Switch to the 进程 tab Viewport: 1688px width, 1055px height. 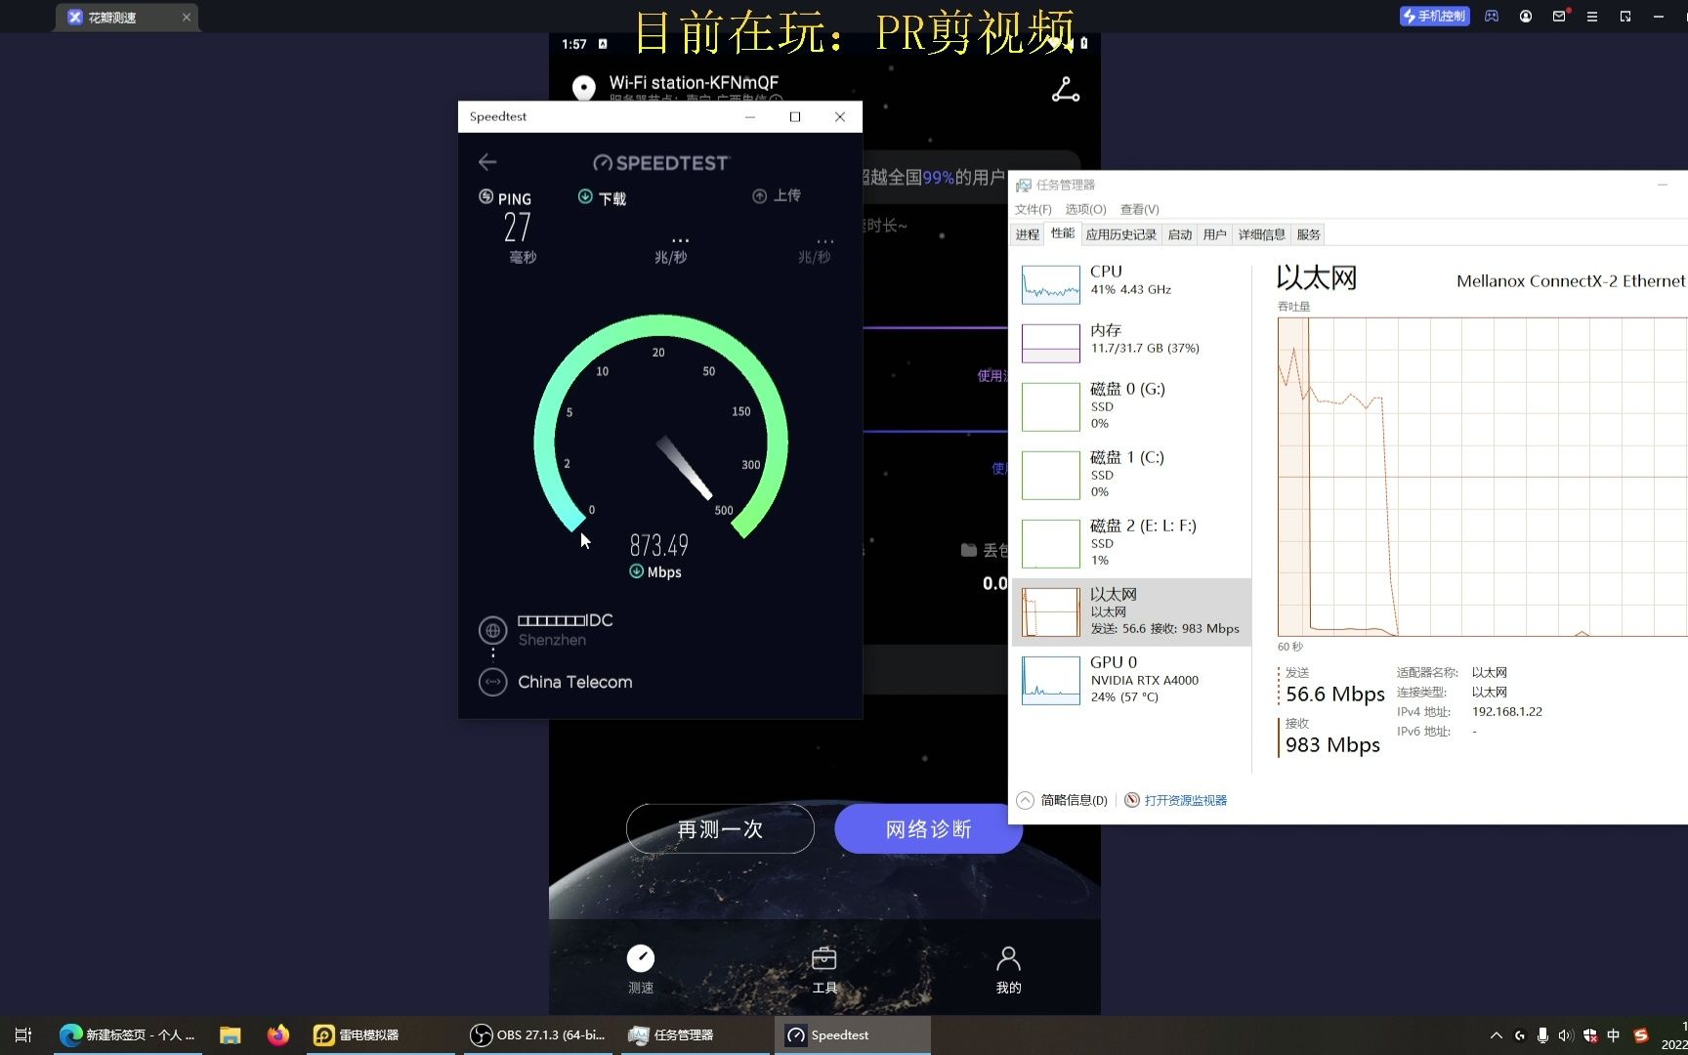(1028, 234)
